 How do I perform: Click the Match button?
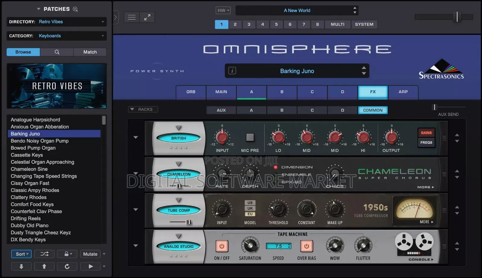[90, 52]
